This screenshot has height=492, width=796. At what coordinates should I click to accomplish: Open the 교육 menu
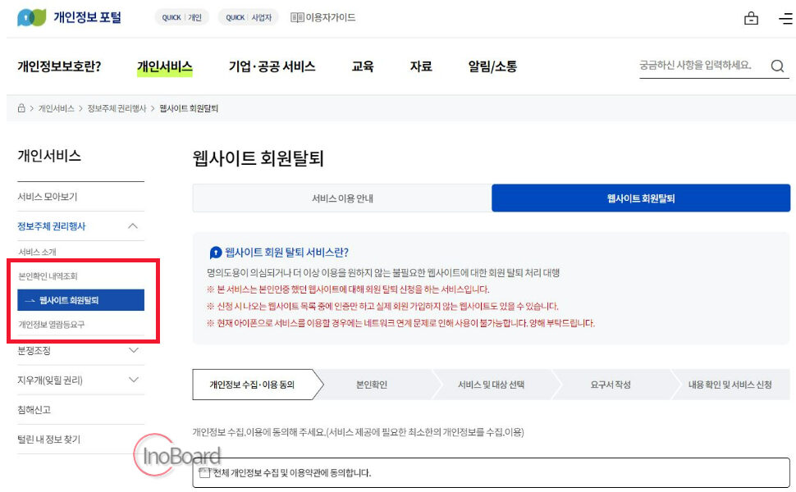coord(363,66)
